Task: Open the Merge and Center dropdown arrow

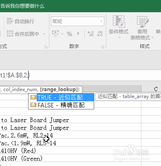Action: point(44,34)
